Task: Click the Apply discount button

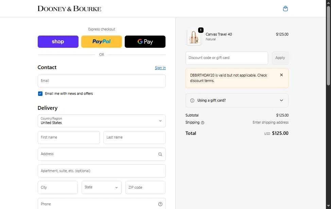Action: coord(280,58)
